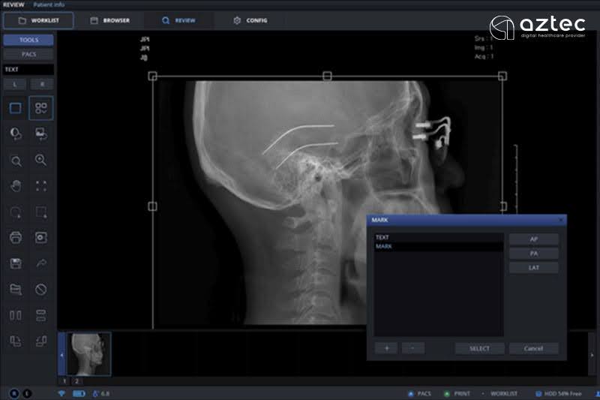Open the BROWSER tab

coord(110,20)
